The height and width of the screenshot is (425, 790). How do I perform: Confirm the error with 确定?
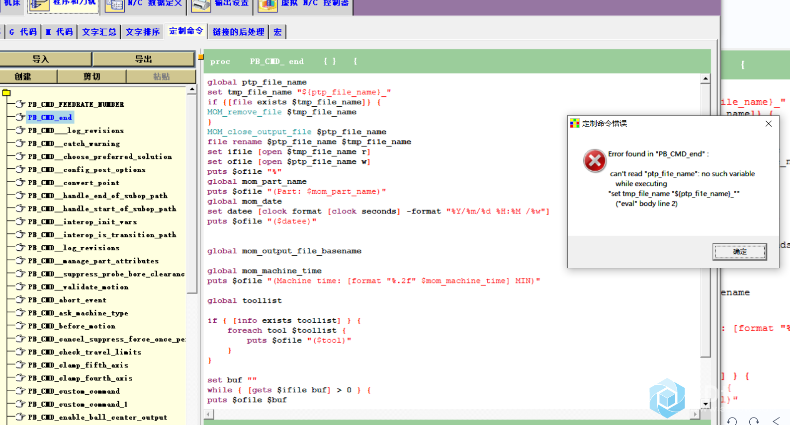pos(740,252)
